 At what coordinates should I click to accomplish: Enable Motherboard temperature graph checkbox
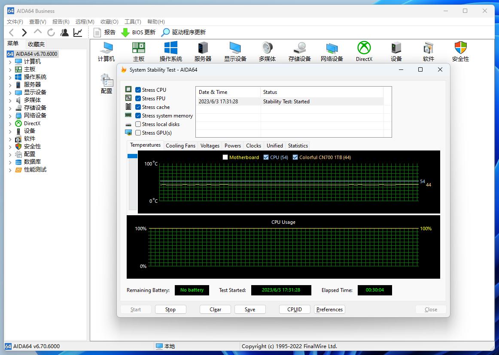[225, 157]
